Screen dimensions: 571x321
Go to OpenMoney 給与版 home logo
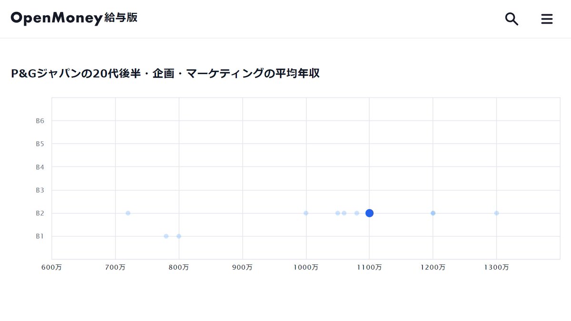74,18
